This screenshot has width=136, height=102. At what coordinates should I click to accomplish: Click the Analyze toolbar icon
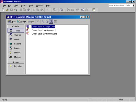coord(61,10)
